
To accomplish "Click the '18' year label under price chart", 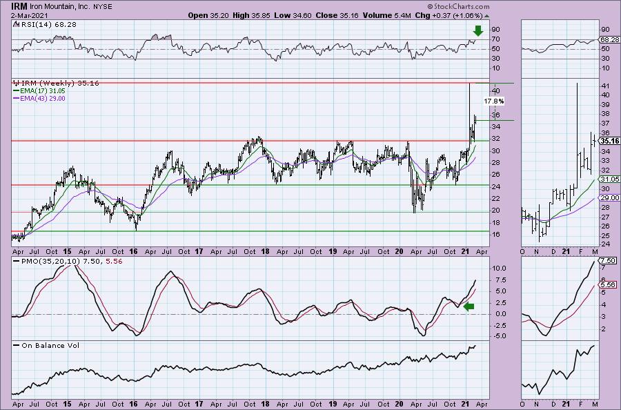I will pyautogui.click(x=266, y=251).
